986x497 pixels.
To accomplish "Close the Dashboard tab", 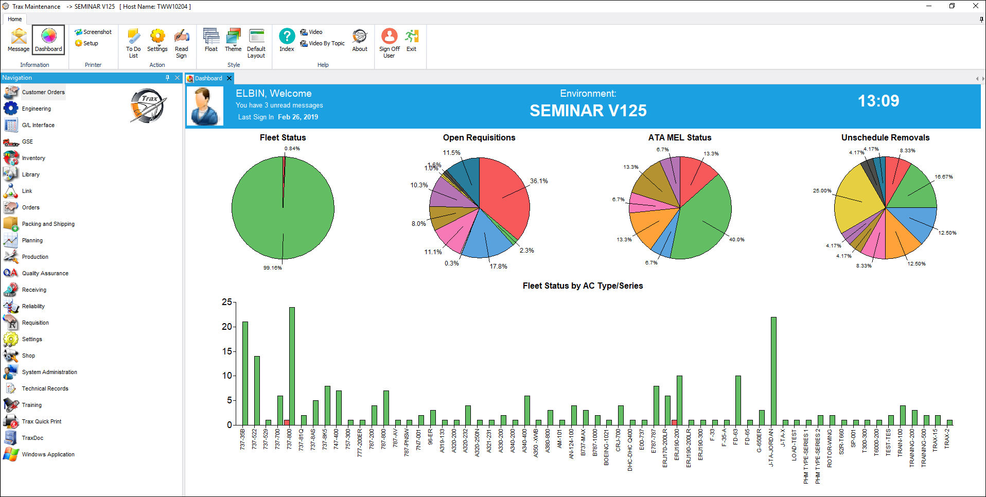I will [x=230, y=78].
